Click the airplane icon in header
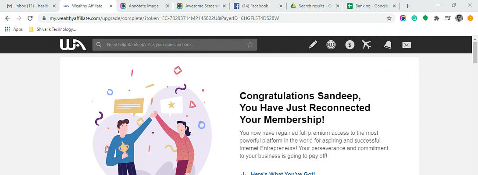This screenshot has height=175, width=478. click(367, 45)
